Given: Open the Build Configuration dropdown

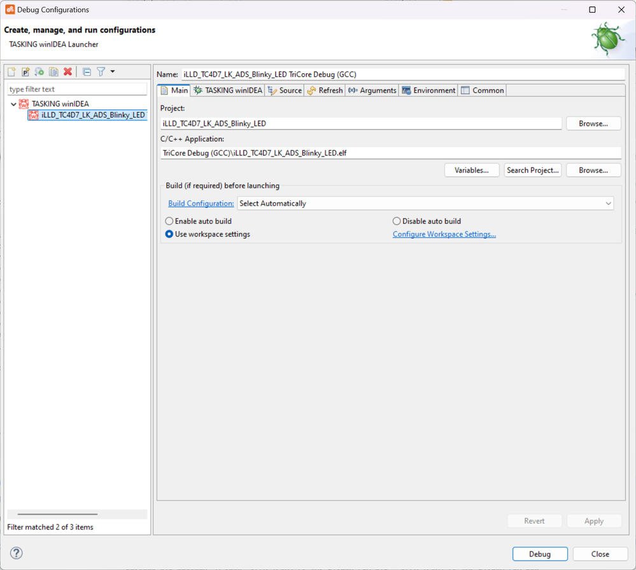Looking at the screenshot, I should tap(425, 204).
